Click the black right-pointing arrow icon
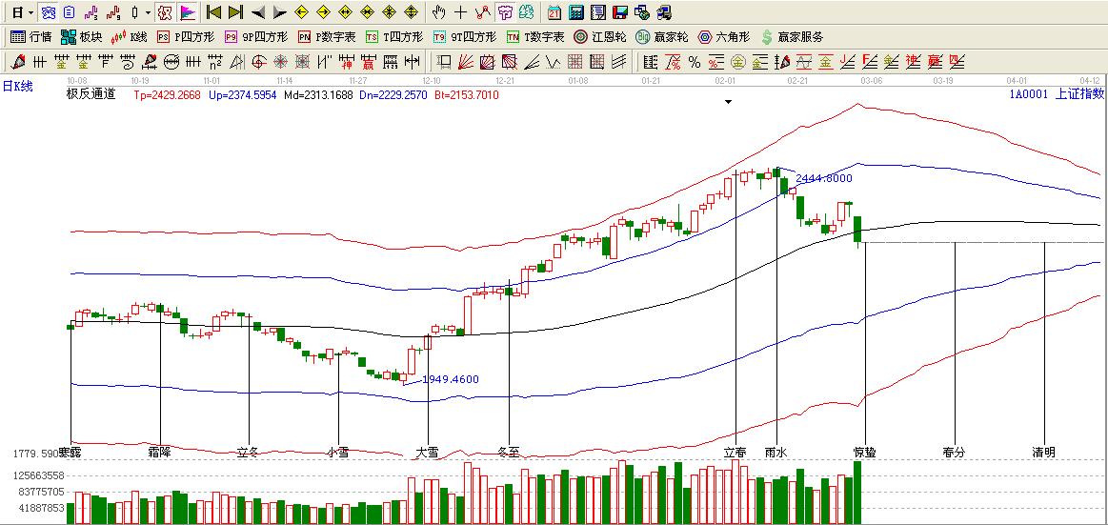The width and height of the screenshot is (1108, 525). (x=279, y=12)
